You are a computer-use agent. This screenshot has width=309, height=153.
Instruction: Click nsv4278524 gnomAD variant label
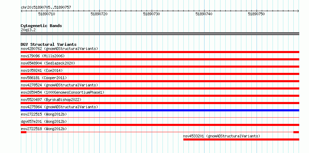click(x=59, y=85)
